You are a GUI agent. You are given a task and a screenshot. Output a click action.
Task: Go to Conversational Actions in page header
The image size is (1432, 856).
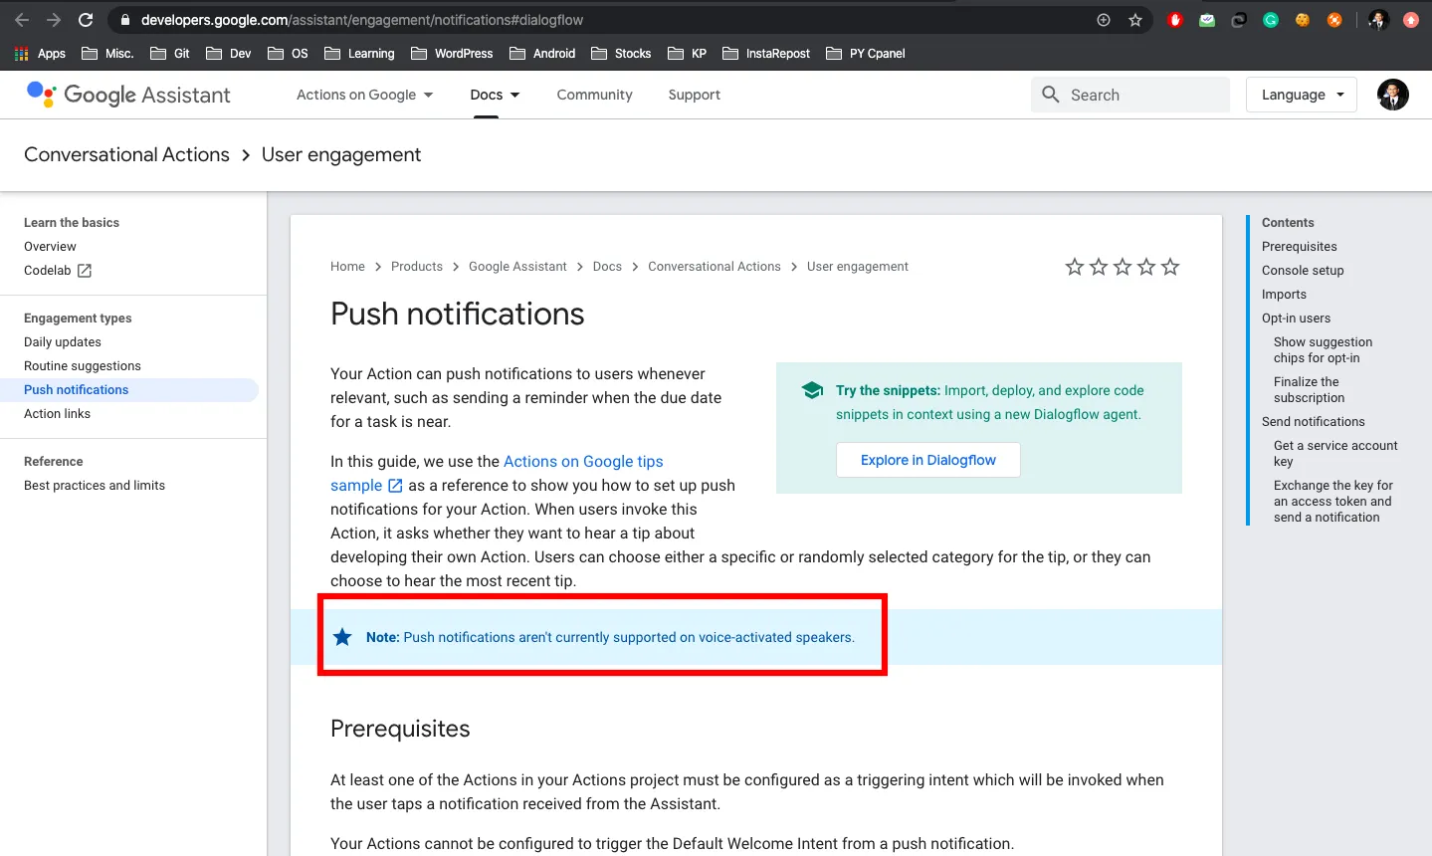pyautogui.click(x=126, y=154)
